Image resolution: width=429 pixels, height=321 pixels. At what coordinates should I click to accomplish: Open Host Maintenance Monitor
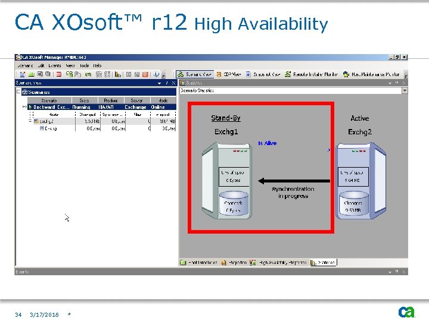(x=371, y=74)
